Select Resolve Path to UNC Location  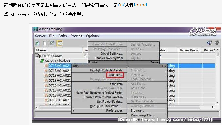pyautogui.click(x=103, y=97)
